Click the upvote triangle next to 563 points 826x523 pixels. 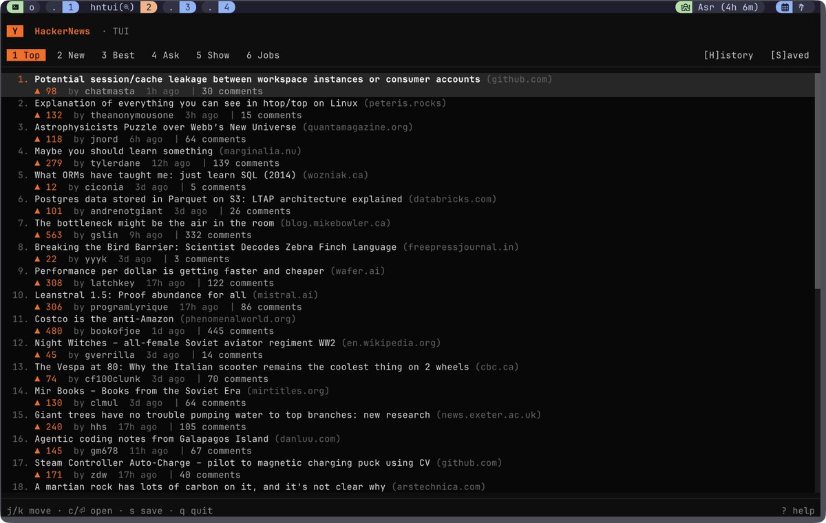point(38,235)
